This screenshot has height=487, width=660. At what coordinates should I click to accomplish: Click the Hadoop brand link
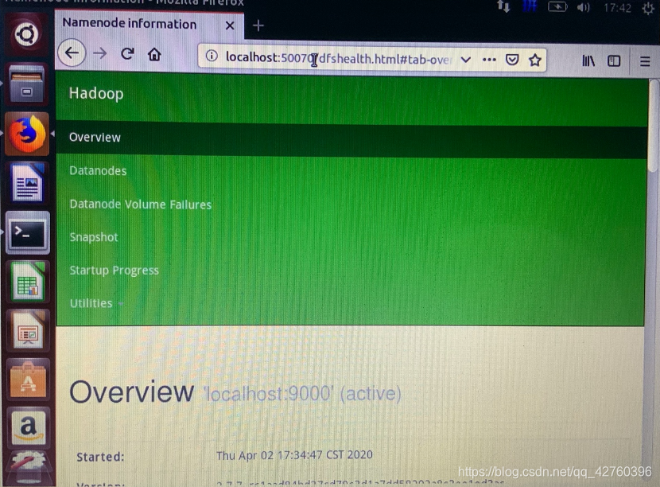(96, 93)
